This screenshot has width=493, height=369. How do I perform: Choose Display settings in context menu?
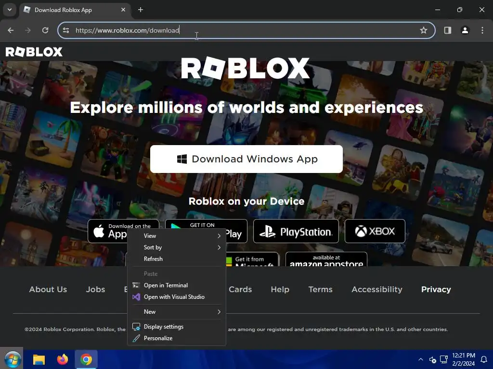tap(176, 327)
